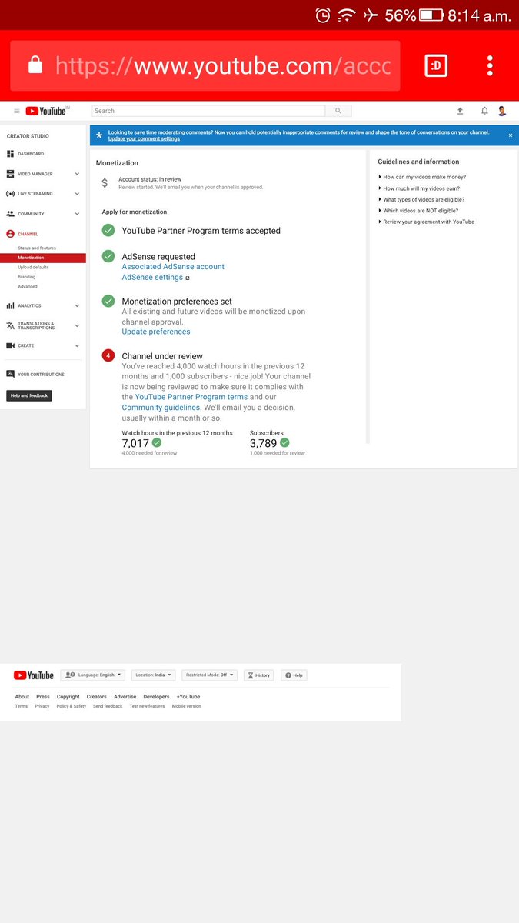Go to YouTube home via header logo

point(47,111)
